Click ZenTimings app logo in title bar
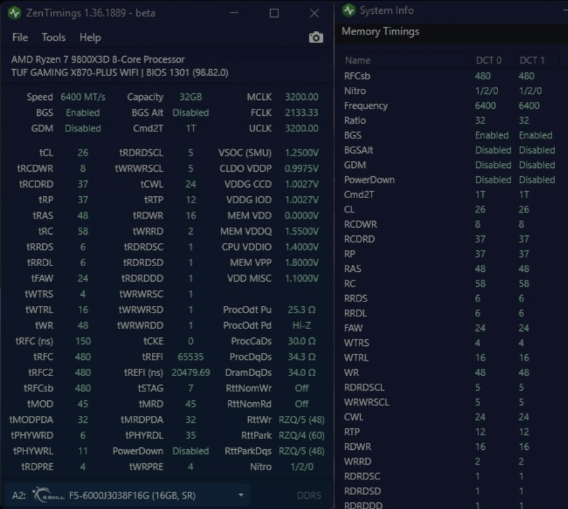 coord(14,13)
